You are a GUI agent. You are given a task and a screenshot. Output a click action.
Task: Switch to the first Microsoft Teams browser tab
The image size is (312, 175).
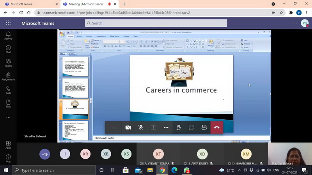point(31,4)
